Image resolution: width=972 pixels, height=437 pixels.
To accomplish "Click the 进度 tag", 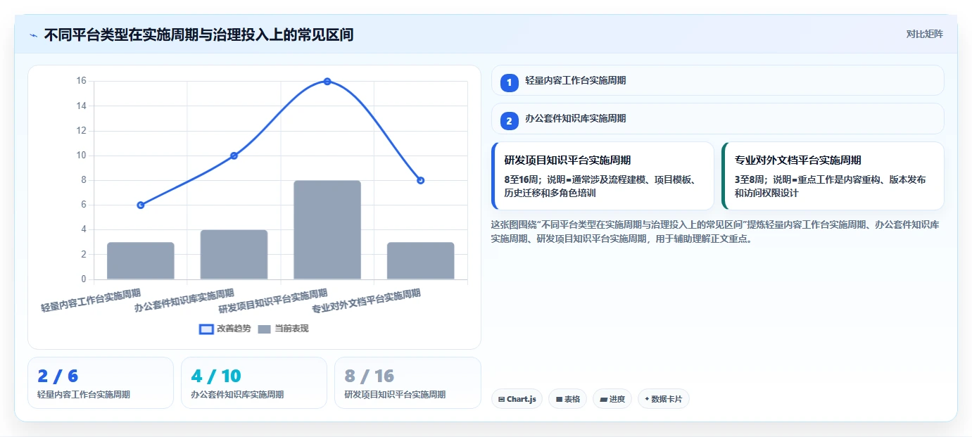I will pos(612,399).
